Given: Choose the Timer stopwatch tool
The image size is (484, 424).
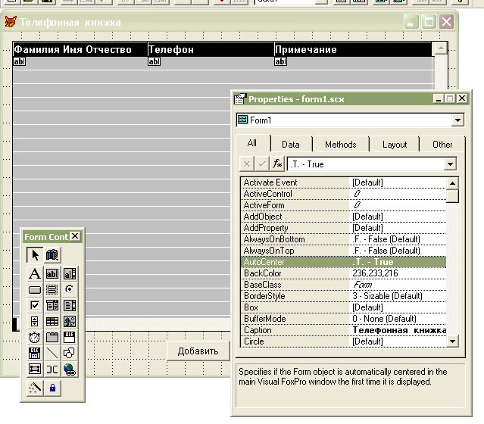Looking at the screenshot, I should point(35,337).
